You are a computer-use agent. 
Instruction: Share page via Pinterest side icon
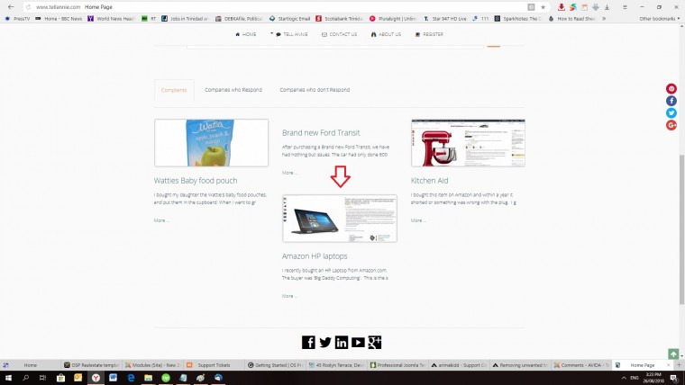pyautogui.click(x=671, y=88)
